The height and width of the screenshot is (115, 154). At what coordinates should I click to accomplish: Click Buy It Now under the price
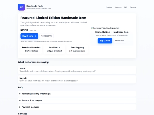pyautogui.click(x=29, y=36)
